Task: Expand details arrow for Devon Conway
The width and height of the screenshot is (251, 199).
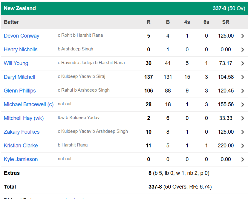Action: (x=243, y=36)
